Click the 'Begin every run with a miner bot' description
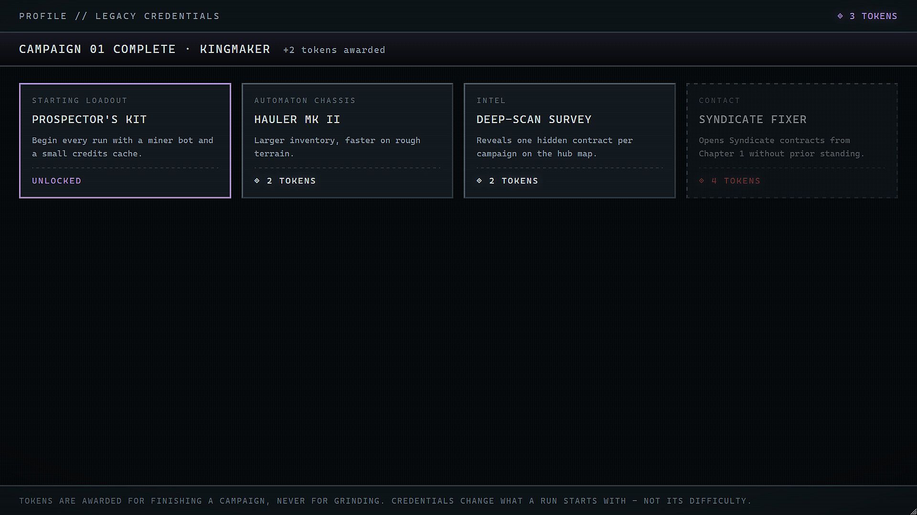This screenshot has width=917, height=515. (123, 147)
